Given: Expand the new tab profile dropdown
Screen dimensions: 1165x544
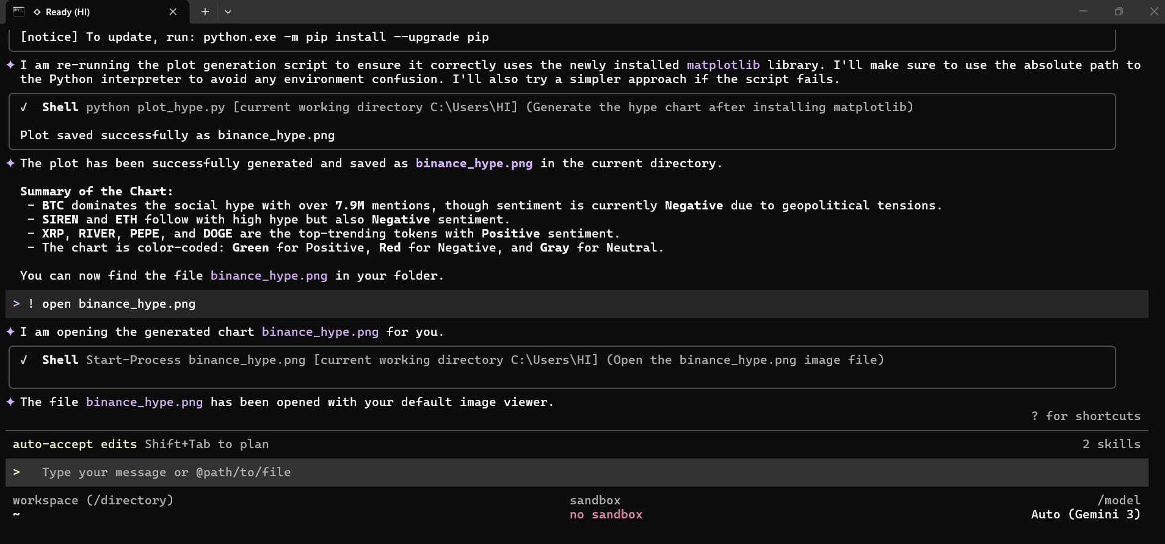Looking at the screenshot, I should coord(228,12).
